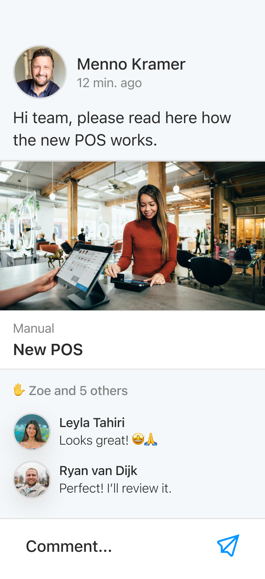This screenshot has height=579, width=265.
Task: Select the Perfect! I'll review it. comment
Action: tap(115, 488)
